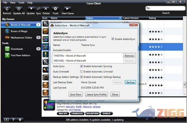Check Enable Automatic Uninstall checkbox
The width and height of the screenshot is (187, 123).
click(x=81, y=71)
